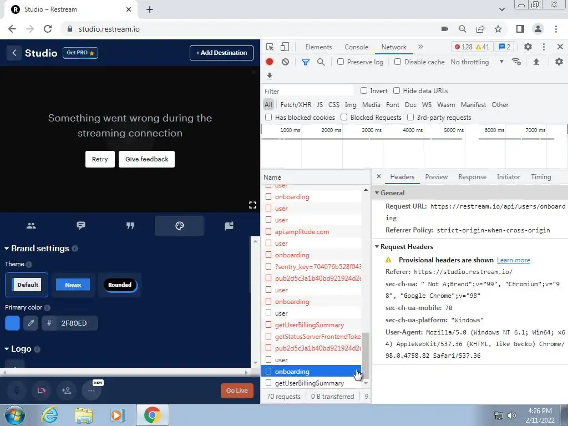Click the add guest icon in bottom bar

67,390
